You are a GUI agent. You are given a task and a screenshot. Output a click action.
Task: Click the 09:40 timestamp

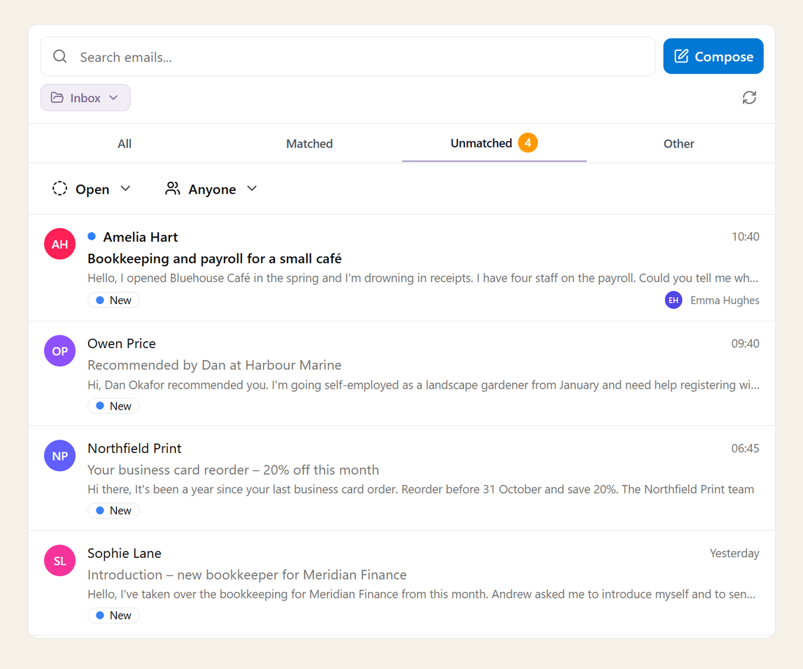[745, 343]
